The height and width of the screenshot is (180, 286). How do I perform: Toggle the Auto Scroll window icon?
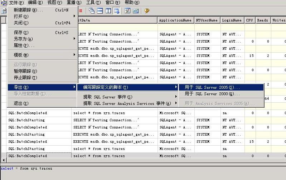[x=117, y=11]
